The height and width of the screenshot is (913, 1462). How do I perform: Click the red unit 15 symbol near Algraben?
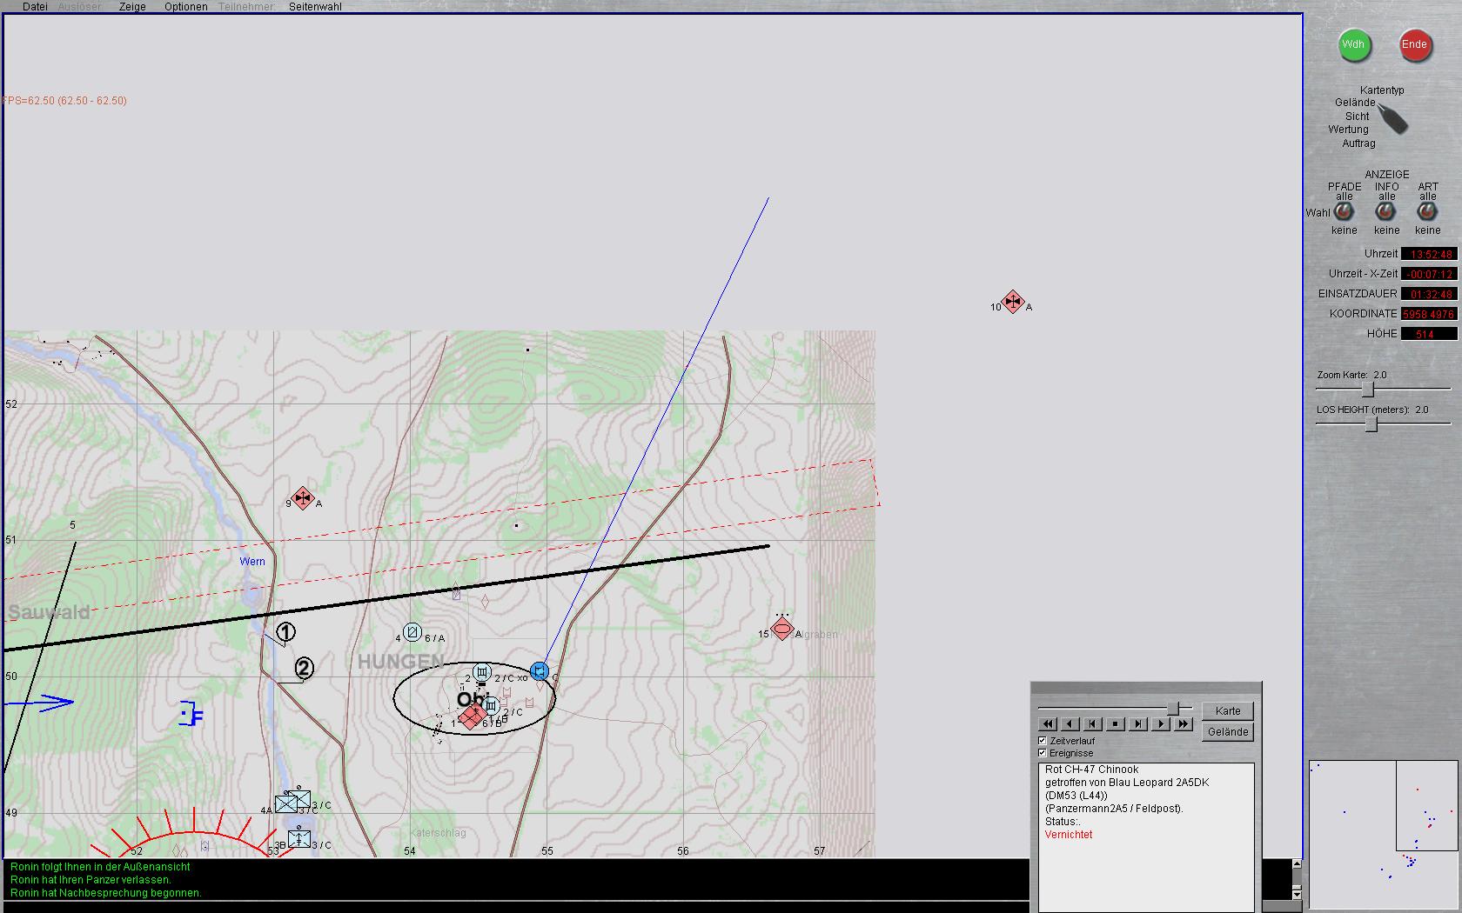(x=782, y=629)
